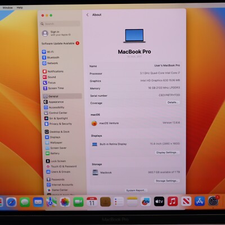Click the Built-in Retina Display row
Image resolution: width=225 pixels, height=225 pixels.
[x=136, y=144]
